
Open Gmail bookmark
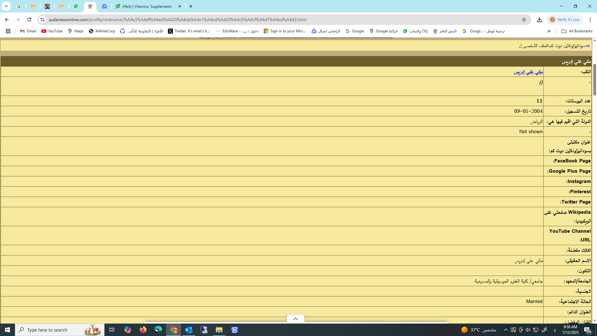[x=28, y=31]
